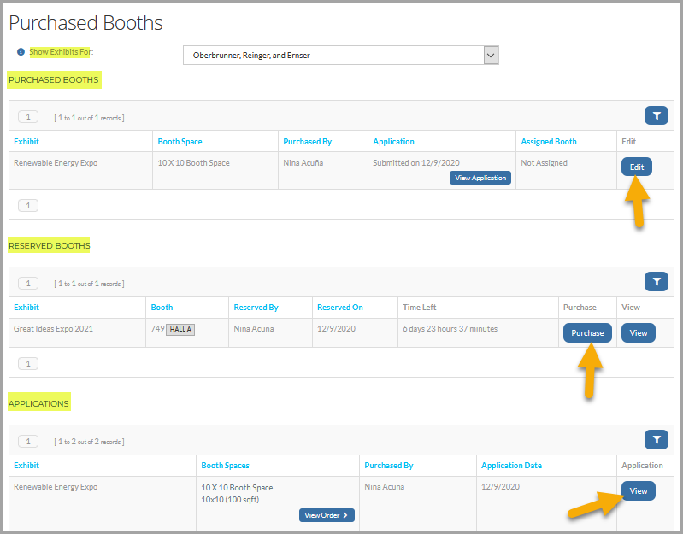Sort reserved booths by Reserved On column
This screenshot has width=683, height=534.
pos(339,308)
